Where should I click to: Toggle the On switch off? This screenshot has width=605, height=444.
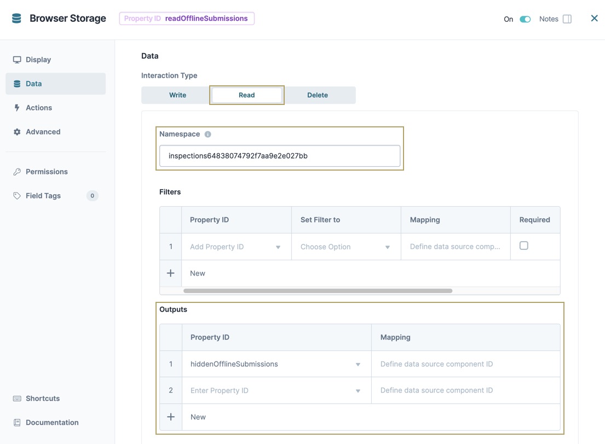coord(525,19)
